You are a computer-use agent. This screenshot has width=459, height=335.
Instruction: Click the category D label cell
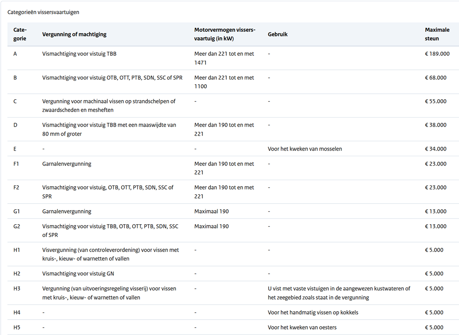[15, 125]
